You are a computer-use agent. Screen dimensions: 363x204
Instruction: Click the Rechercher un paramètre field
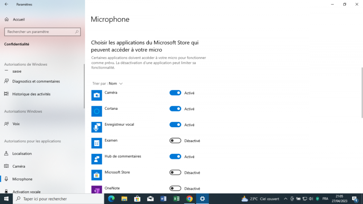(x=40, y=32)
